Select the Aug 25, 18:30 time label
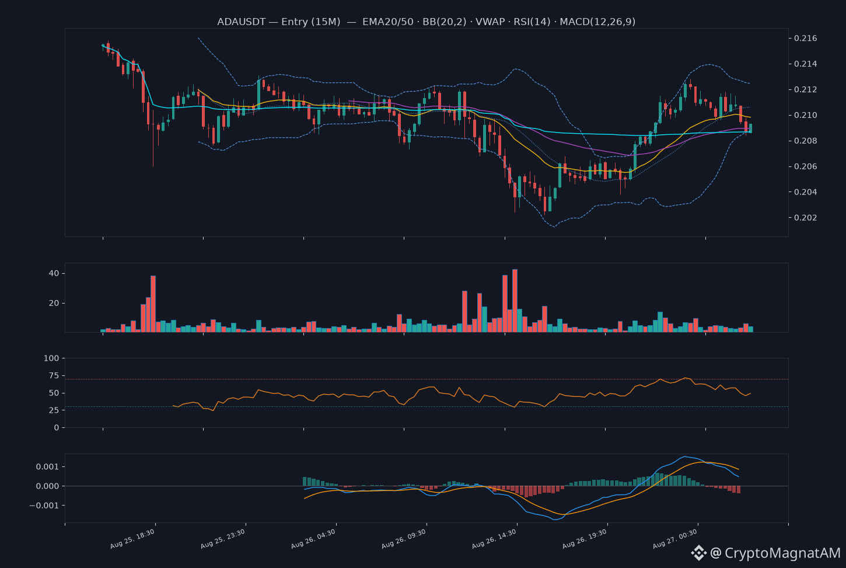Screen dimensions: 846x568 132,539
